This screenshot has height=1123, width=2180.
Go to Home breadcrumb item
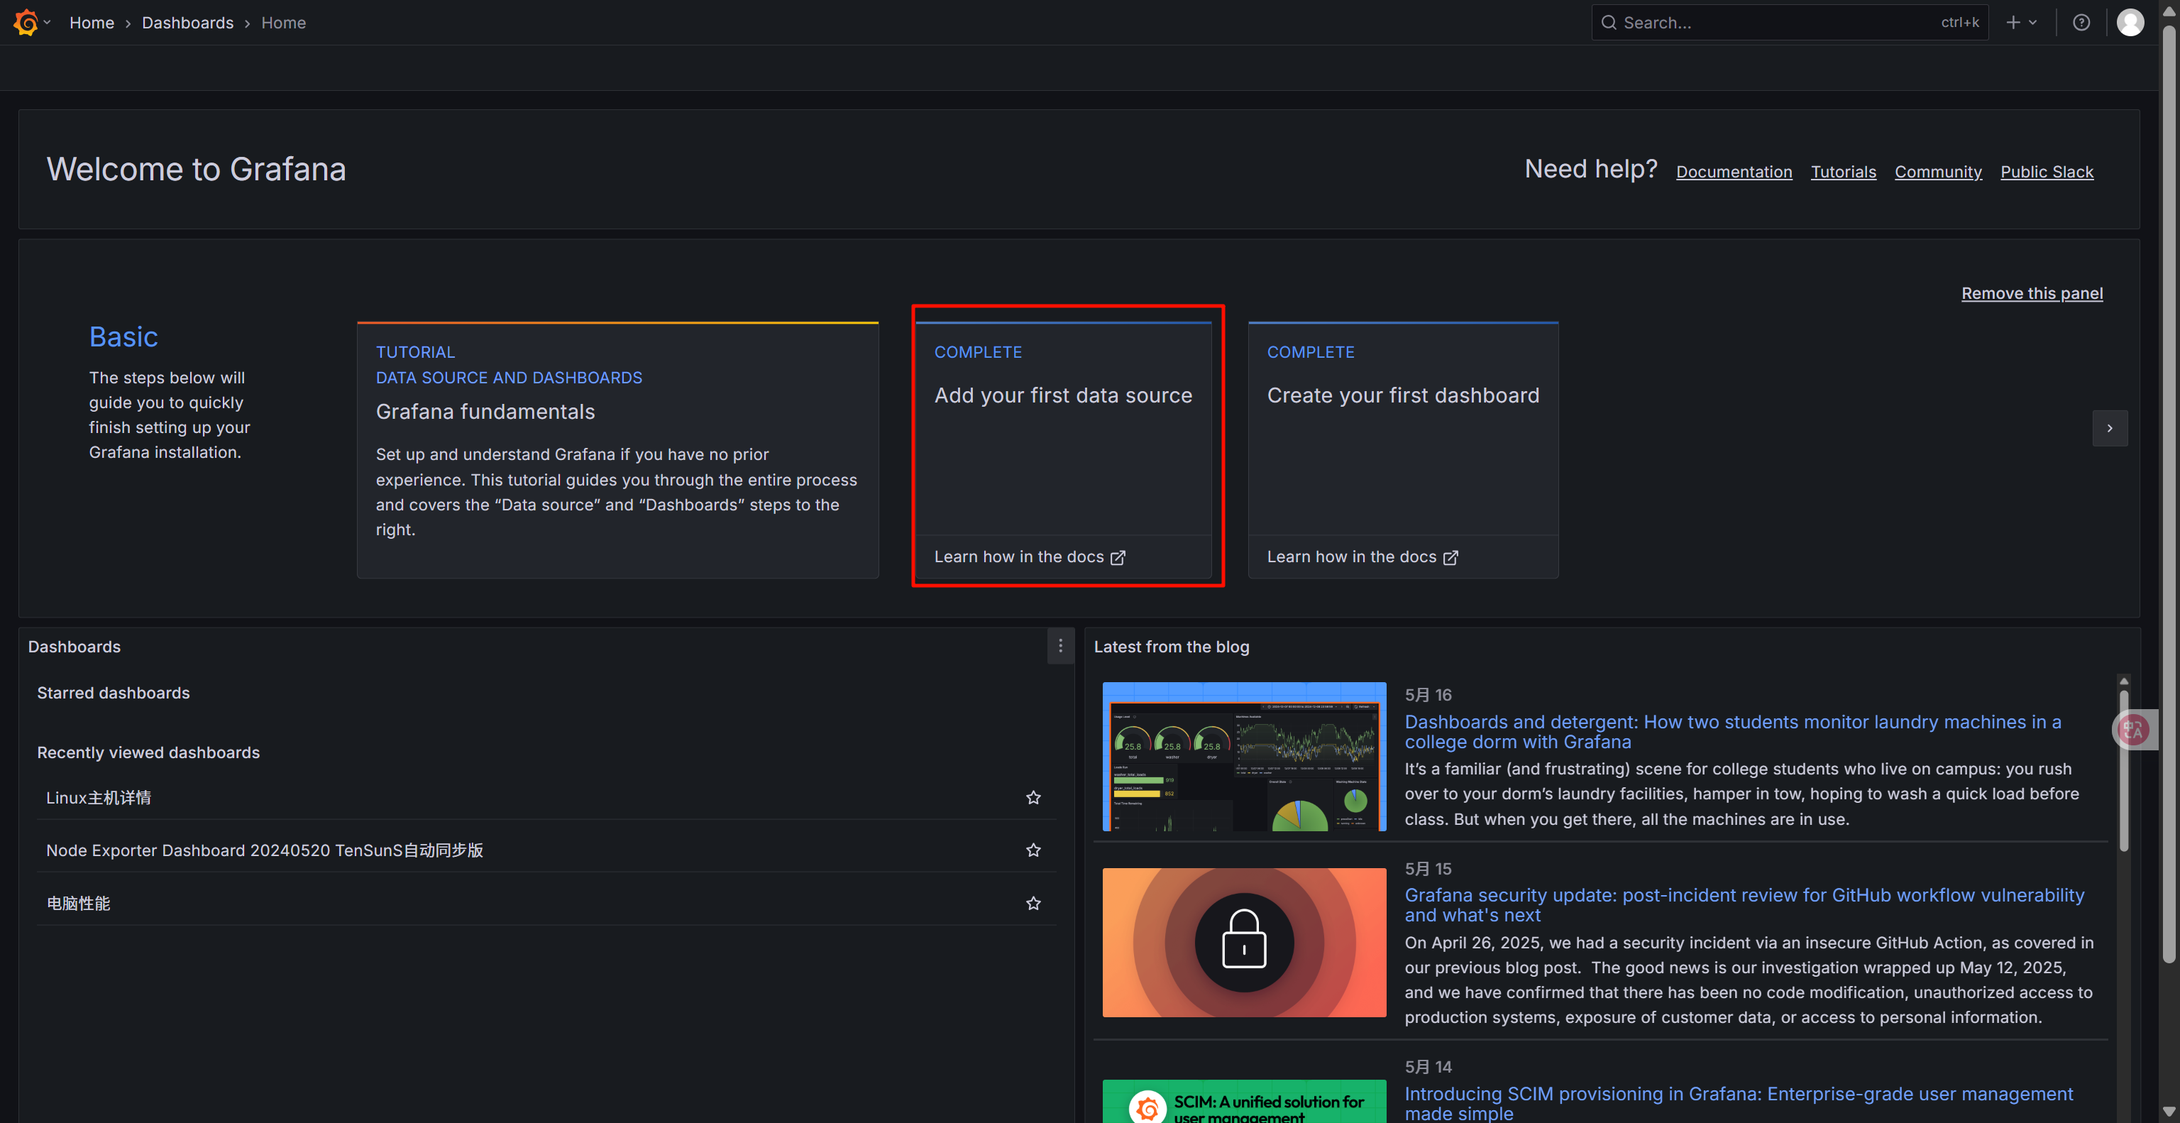point(92,23)
